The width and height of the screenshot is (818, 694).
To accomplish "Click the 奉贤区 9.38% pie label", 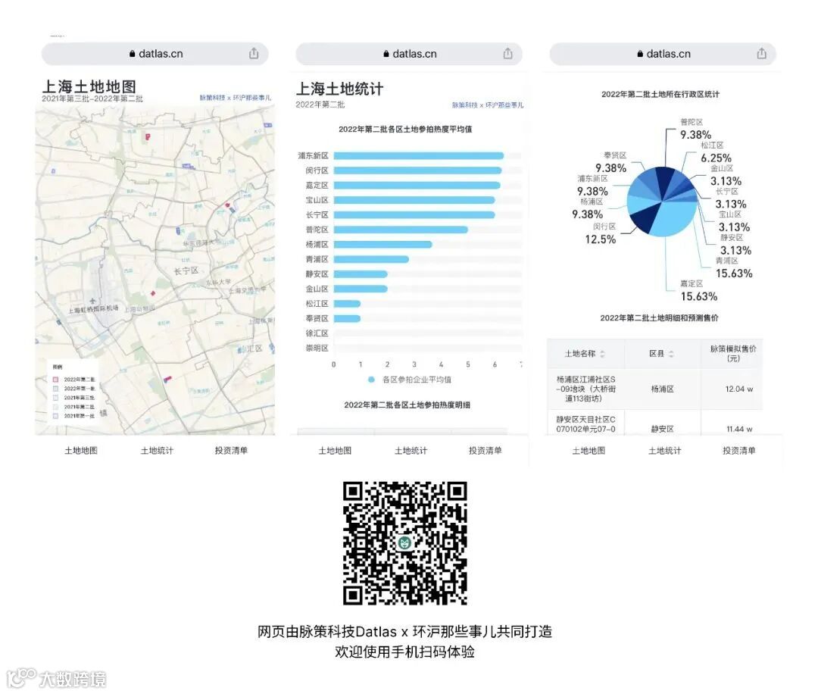I will (x=610, y=163).
